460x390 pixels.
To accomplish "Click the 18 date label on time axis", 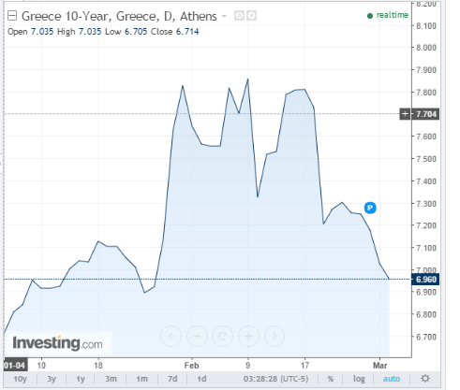I will (x=98, y=365).
